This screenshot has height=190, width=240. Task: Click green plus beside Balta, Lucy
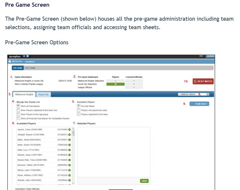[69, 150]
